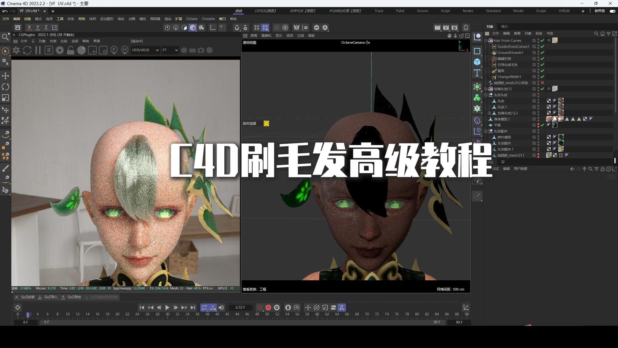Image resolution: width=618 pixels, height=348 pixels.
Task: Click green material swatch on 平面 row
Action: pos(555,125)
